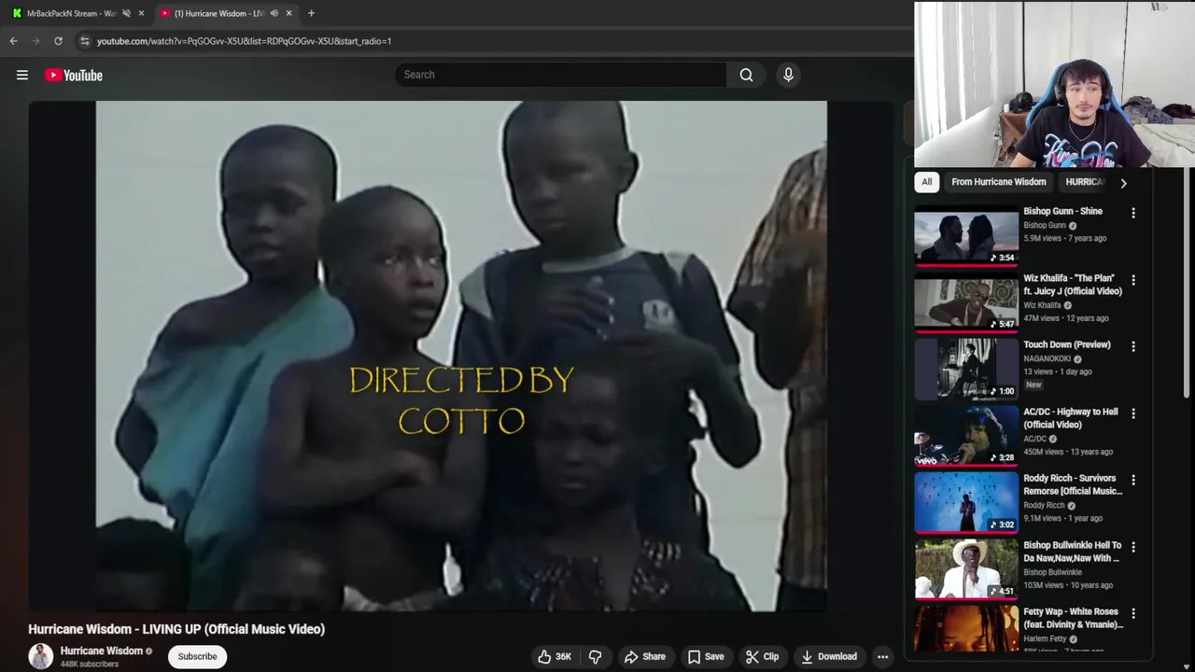Open more actions ellipsis under video
Screen dimensions: 1195x672
point(882,656)
